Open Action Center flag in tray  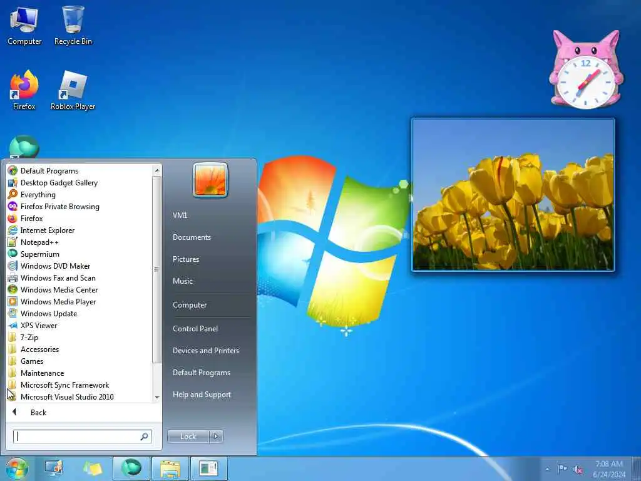(562, 468)
